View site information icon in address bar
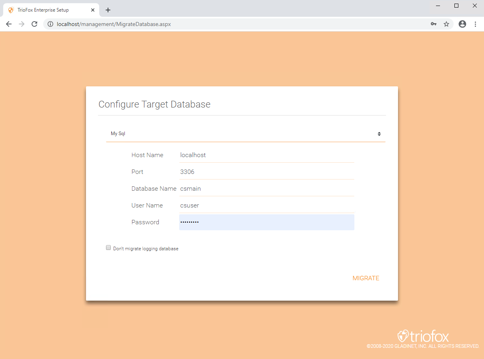Viewport: 484px width, 359px height. [x=50, y=24]
